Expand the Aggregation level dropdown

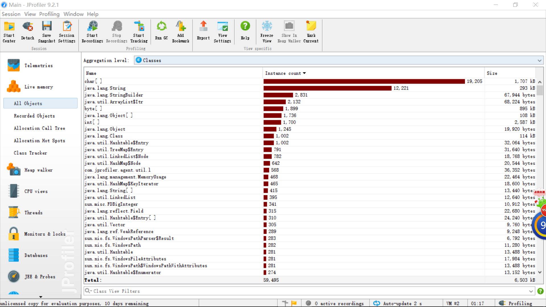pos(539,60)
